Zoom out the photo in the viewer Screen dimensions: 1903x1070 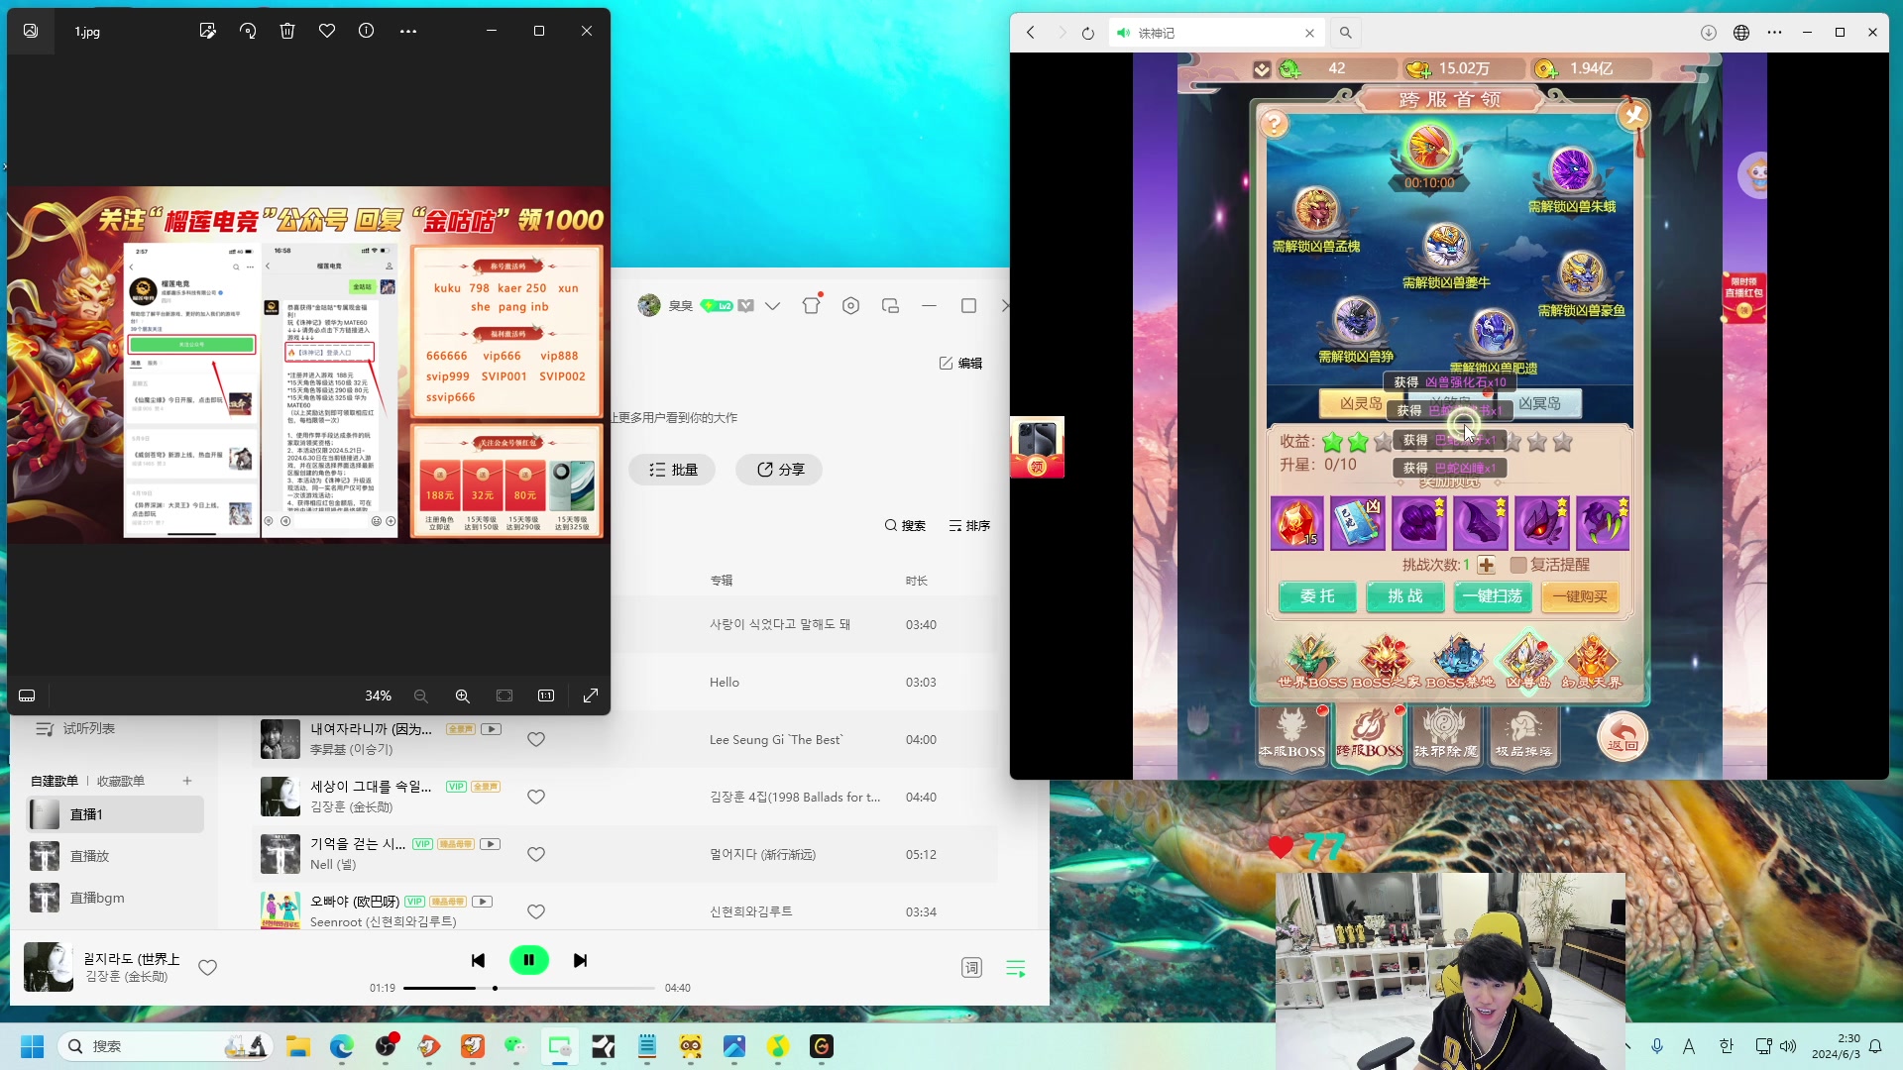(421, 695)
